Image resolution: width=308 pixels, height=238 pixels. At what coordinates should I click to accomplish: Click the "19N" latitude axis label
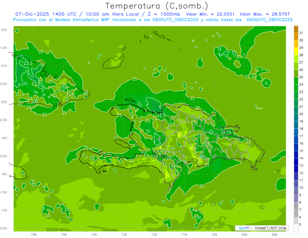(x=4, y=138)
